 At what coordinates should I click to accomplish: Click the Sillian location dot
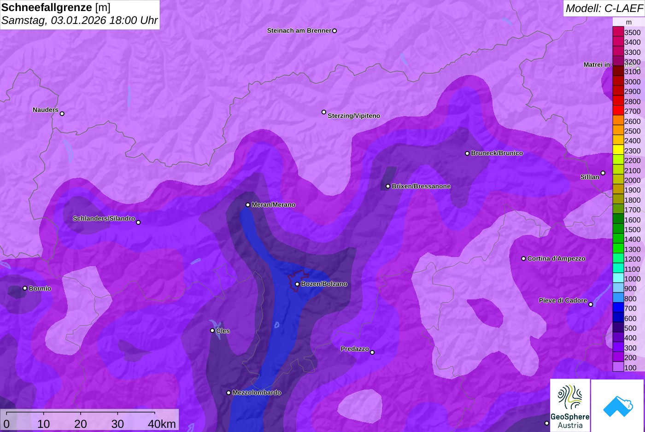pyautogui.click(x=603, y=173)
